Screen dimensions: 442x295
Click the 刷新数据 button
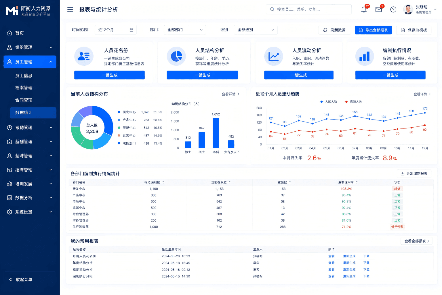(335, 30)
